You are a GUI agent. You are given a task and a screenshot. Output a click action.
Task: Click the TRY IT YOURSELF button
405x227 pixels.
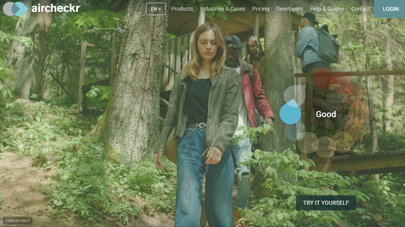[x=326, y=203]
